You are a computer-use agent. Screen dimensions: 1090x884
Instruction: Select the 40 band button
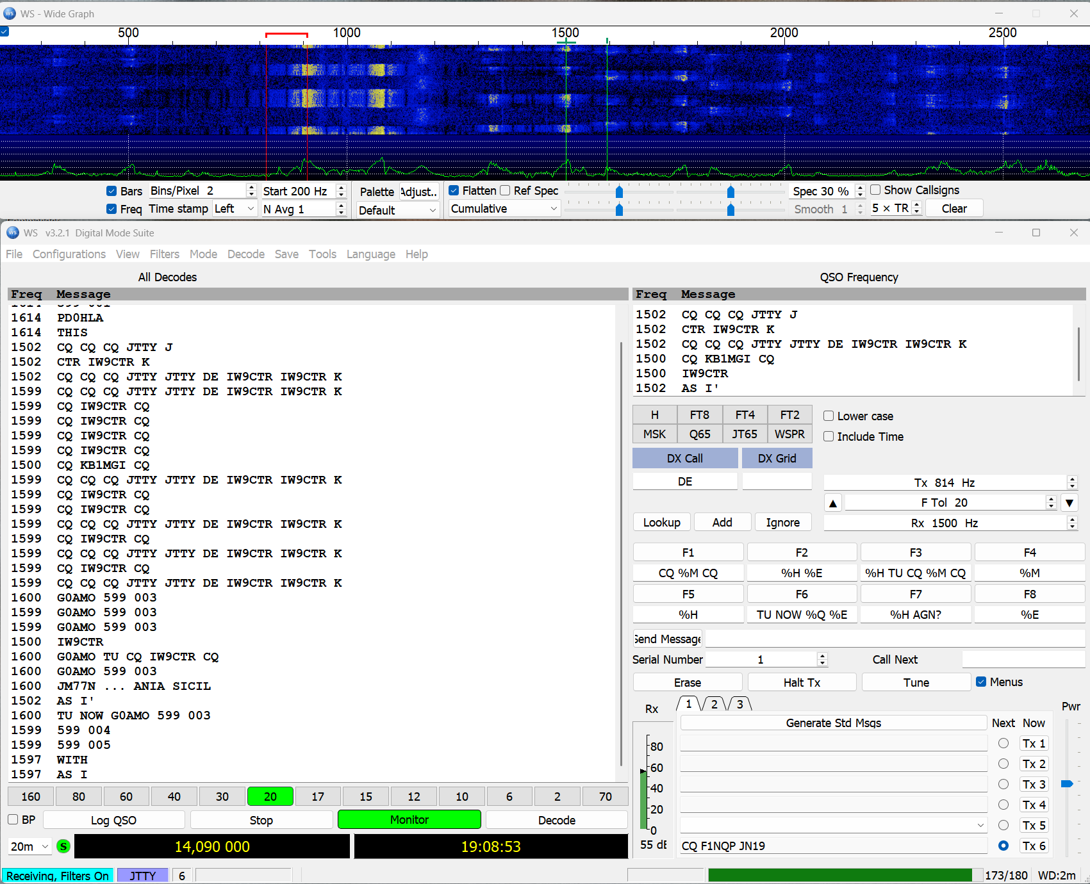pos(174,796)
